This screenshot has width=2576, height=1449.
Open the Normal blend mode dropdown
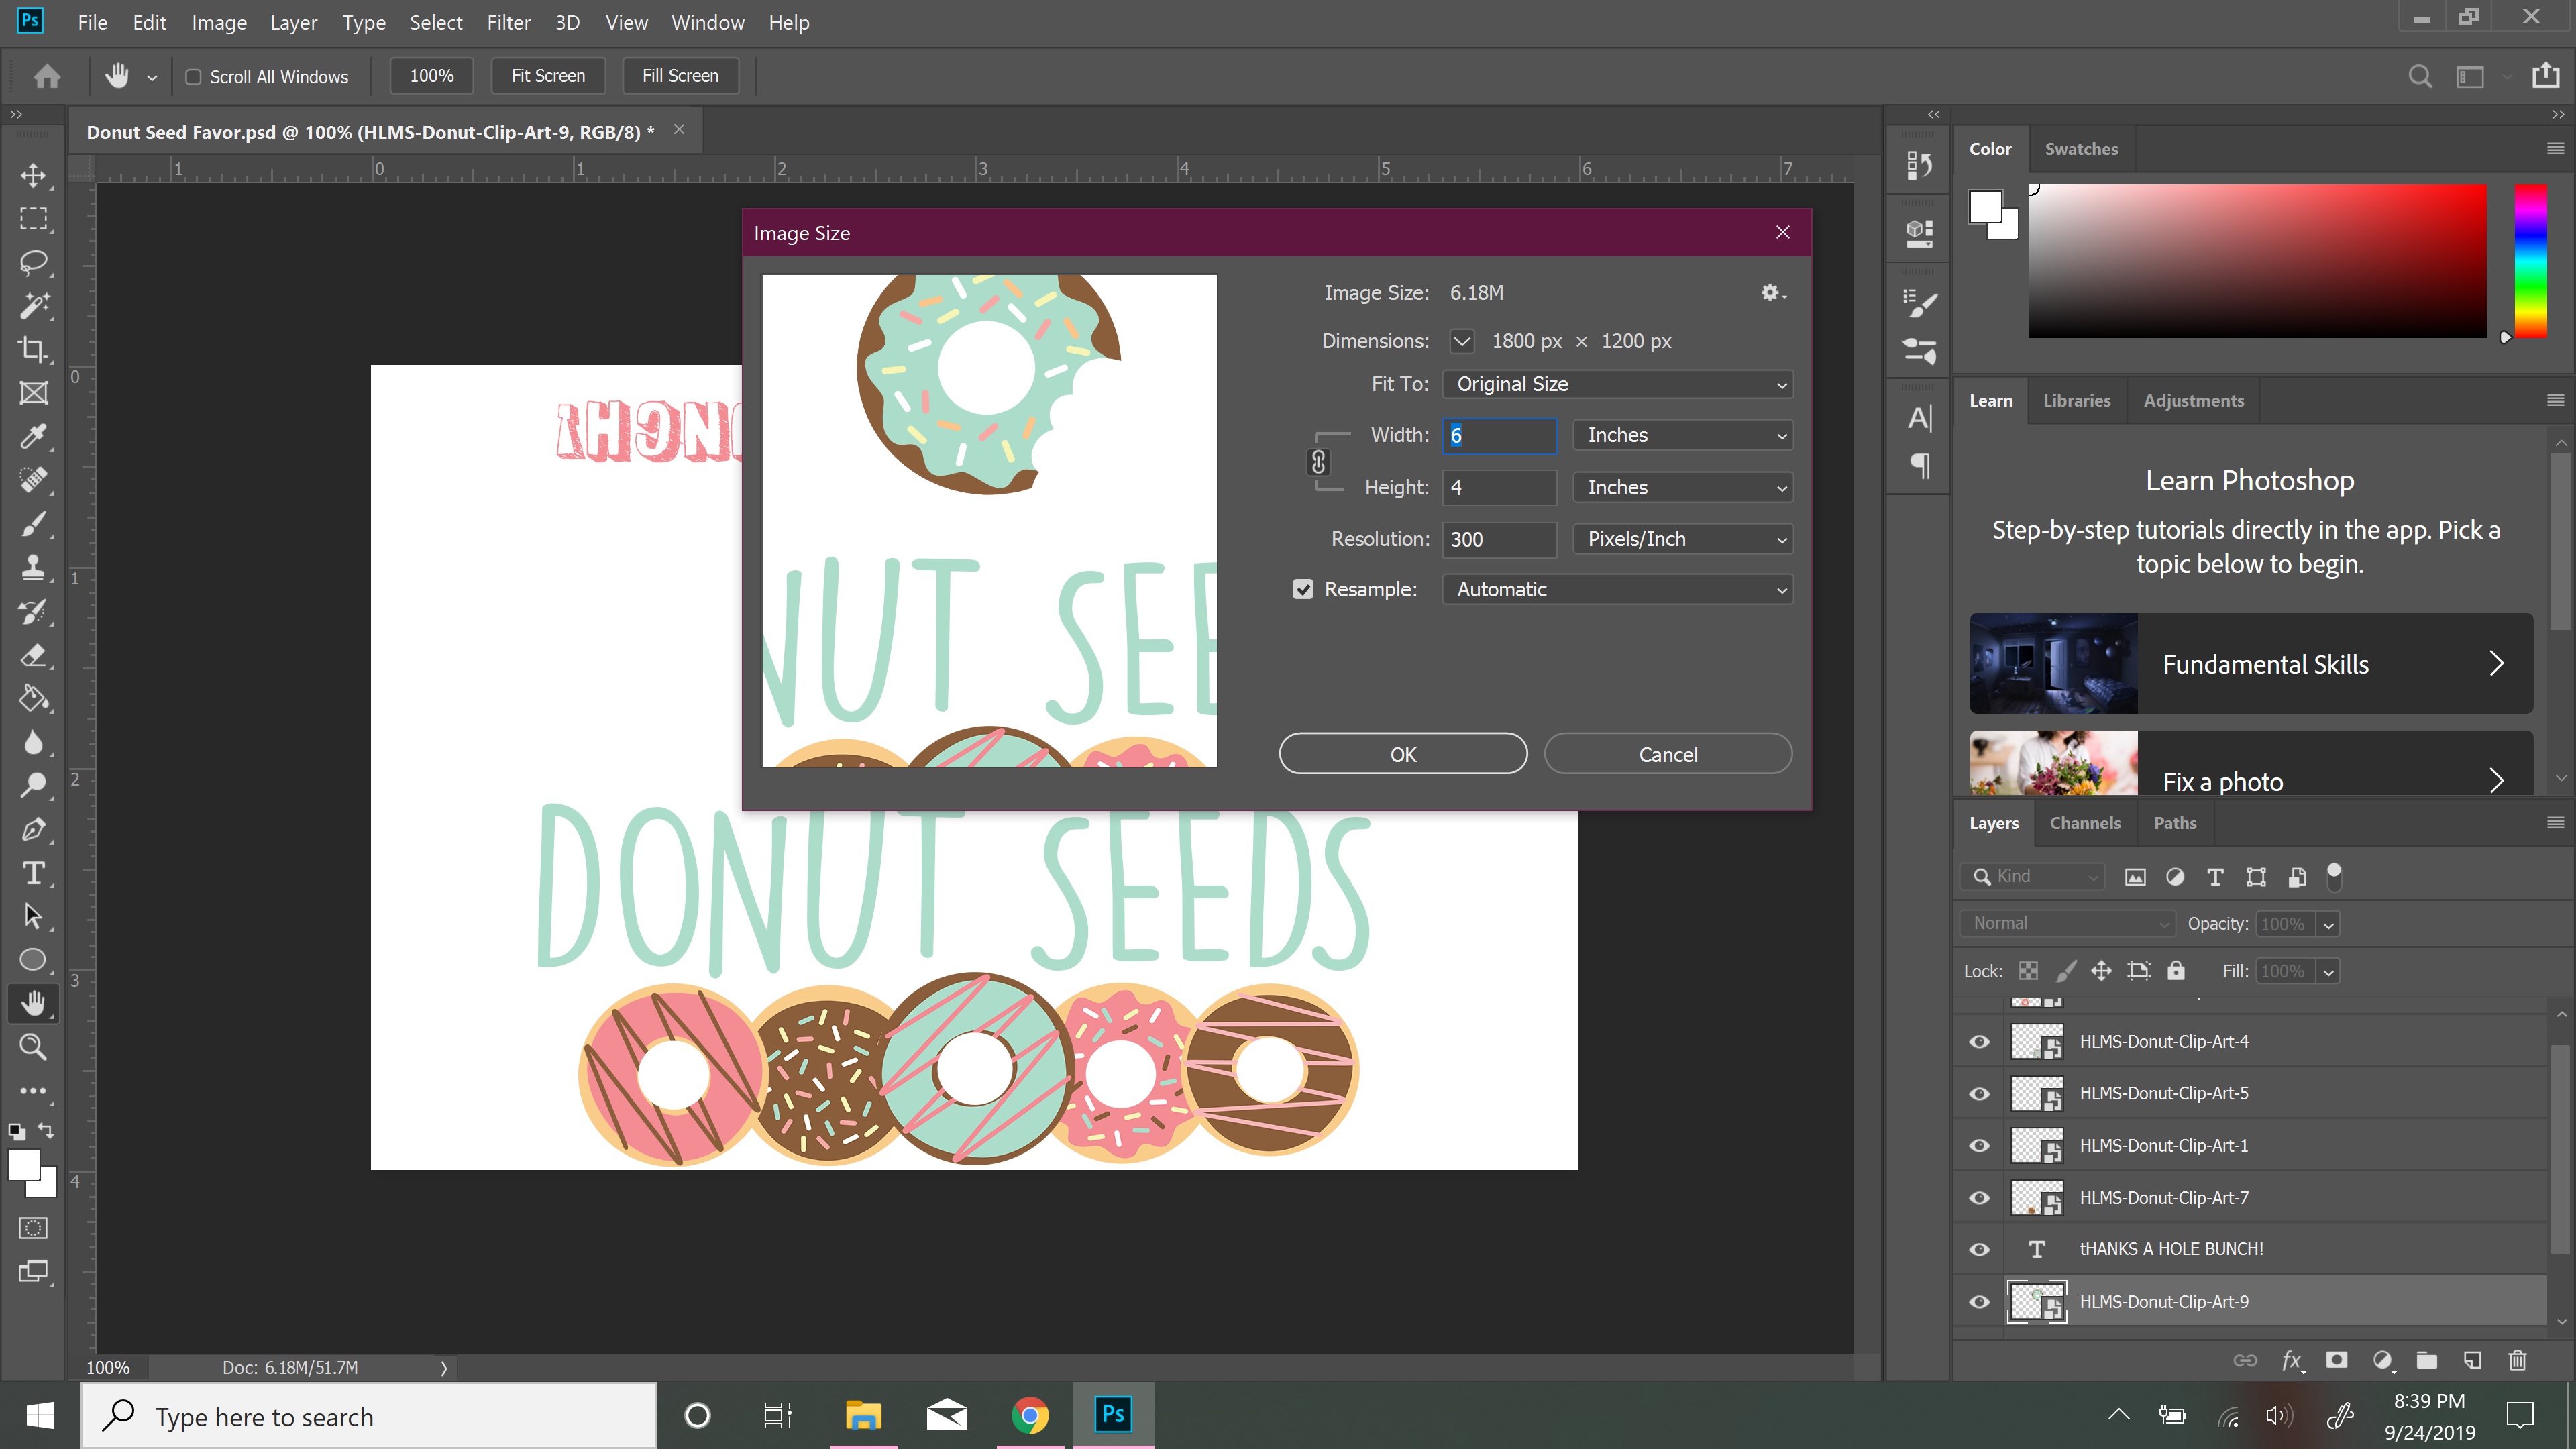pyautogui.click(x=2066, y=923)
